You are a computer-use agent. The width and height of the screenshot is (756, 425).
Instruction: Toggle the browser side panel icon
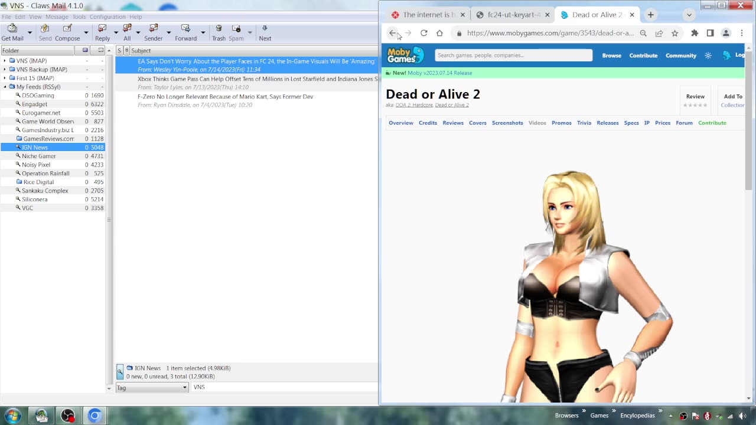tap(710, 33)
